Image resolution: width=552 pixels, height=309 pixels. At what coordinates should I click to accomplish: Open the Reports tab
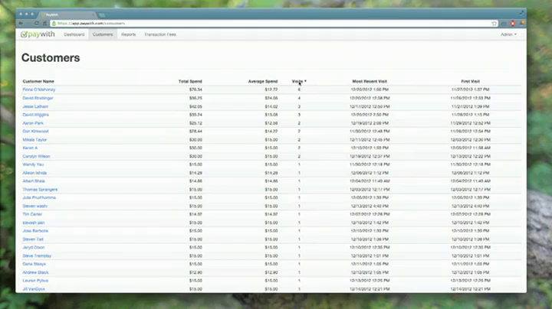tap(128, 34)
